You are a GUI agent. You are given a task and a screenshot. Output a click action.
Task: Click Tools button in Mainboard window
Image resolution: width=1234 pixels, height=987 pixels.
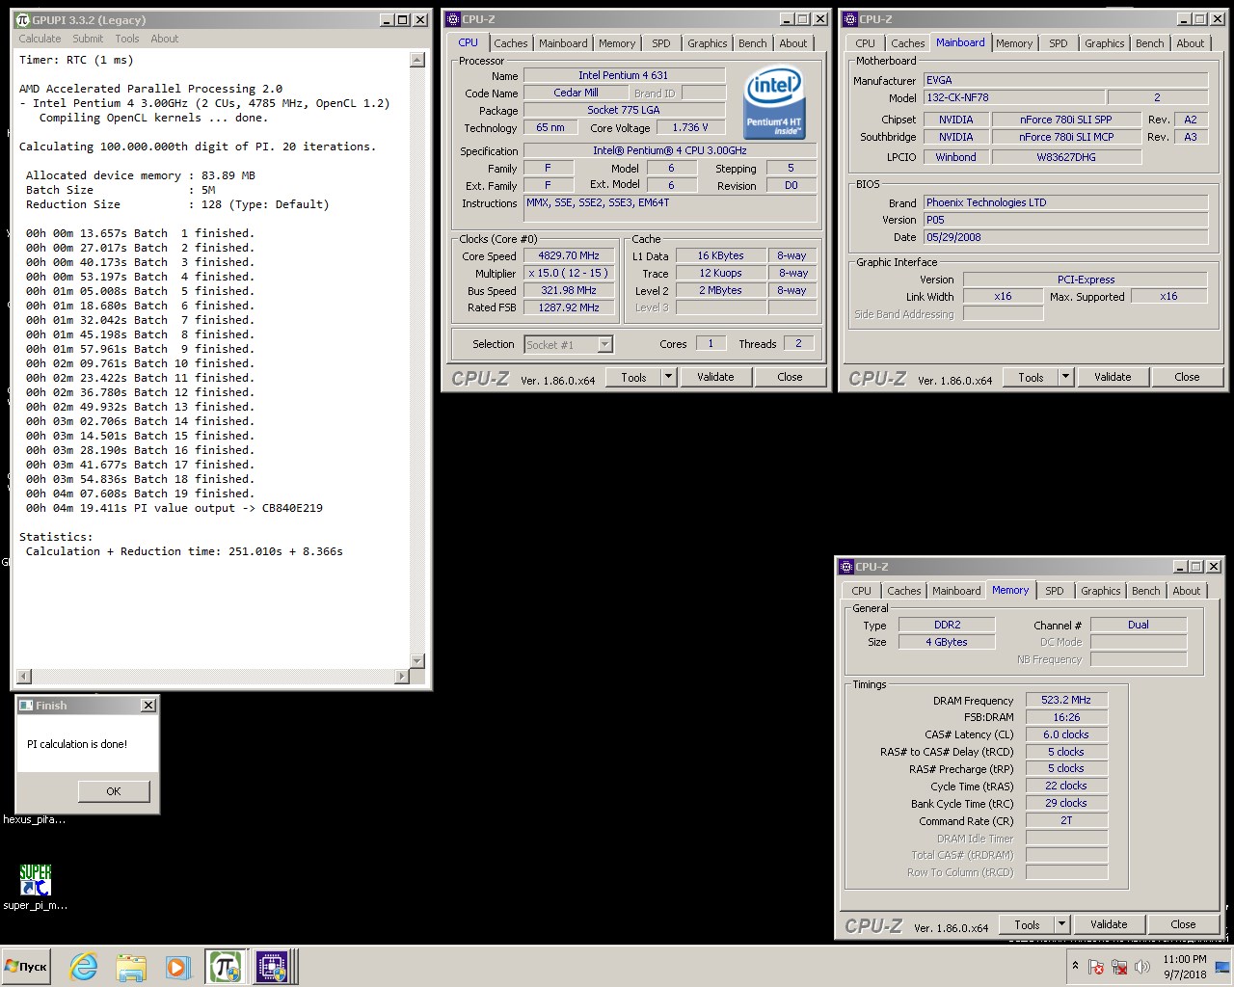tap(1031, 377)
